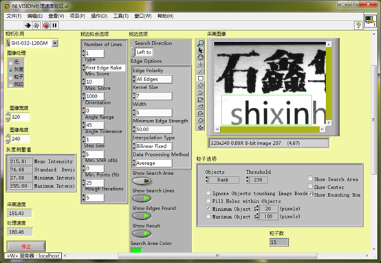Click the Run Continuously toolbar icon
Screen dimensions: 381x263
coord(36,25)
